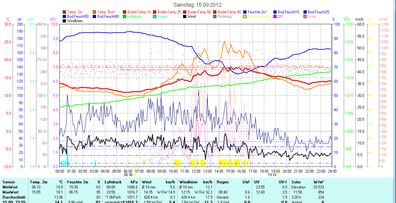The height and width of the screenshot is (203, 396).
Task: Click the Windböen column header in table
Action: pos(188,182)
